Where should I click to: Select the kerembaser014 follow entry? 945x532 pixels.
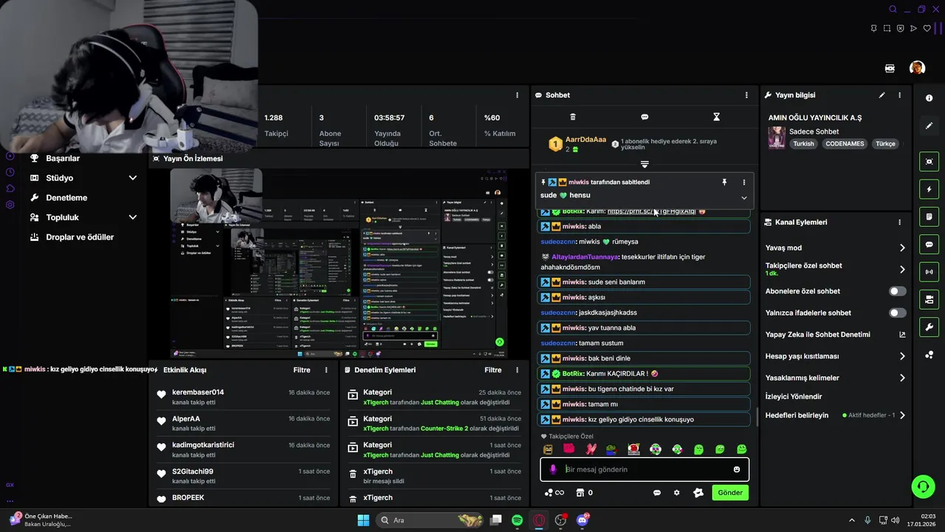click(244, 397)
